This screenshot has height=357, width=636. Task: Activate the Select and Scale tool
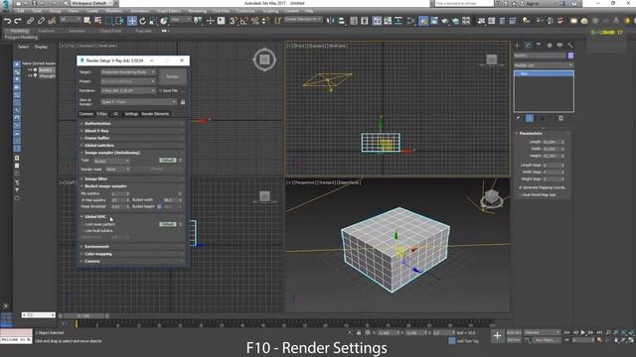pos(153,21)
